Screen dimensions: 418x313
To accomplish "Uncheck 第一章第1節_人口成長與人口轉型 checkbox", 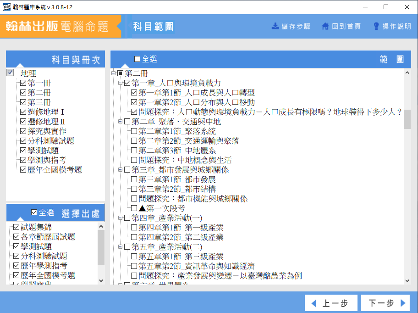I will pos(134,93).
